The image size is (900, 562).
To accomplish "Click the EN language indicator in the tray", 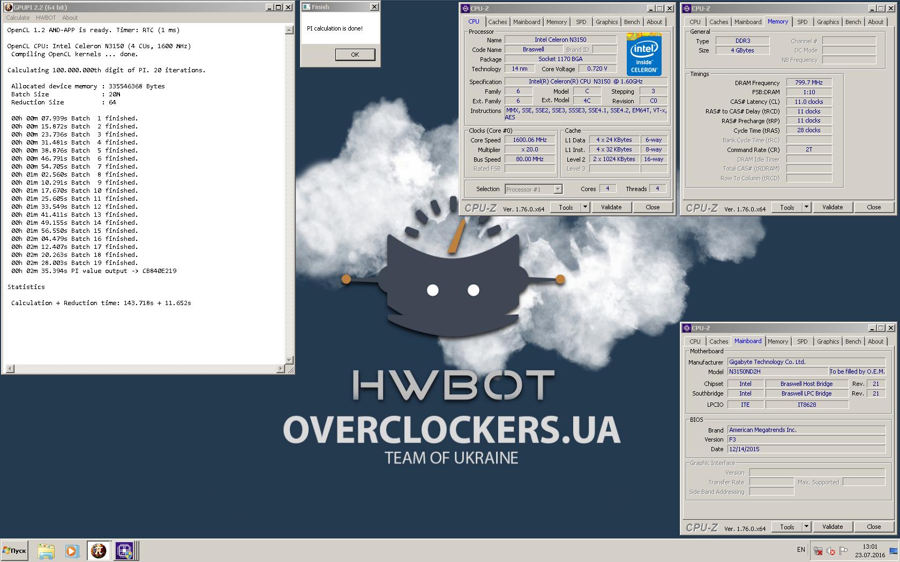I will pyautogui.click(x=801, y=550).
